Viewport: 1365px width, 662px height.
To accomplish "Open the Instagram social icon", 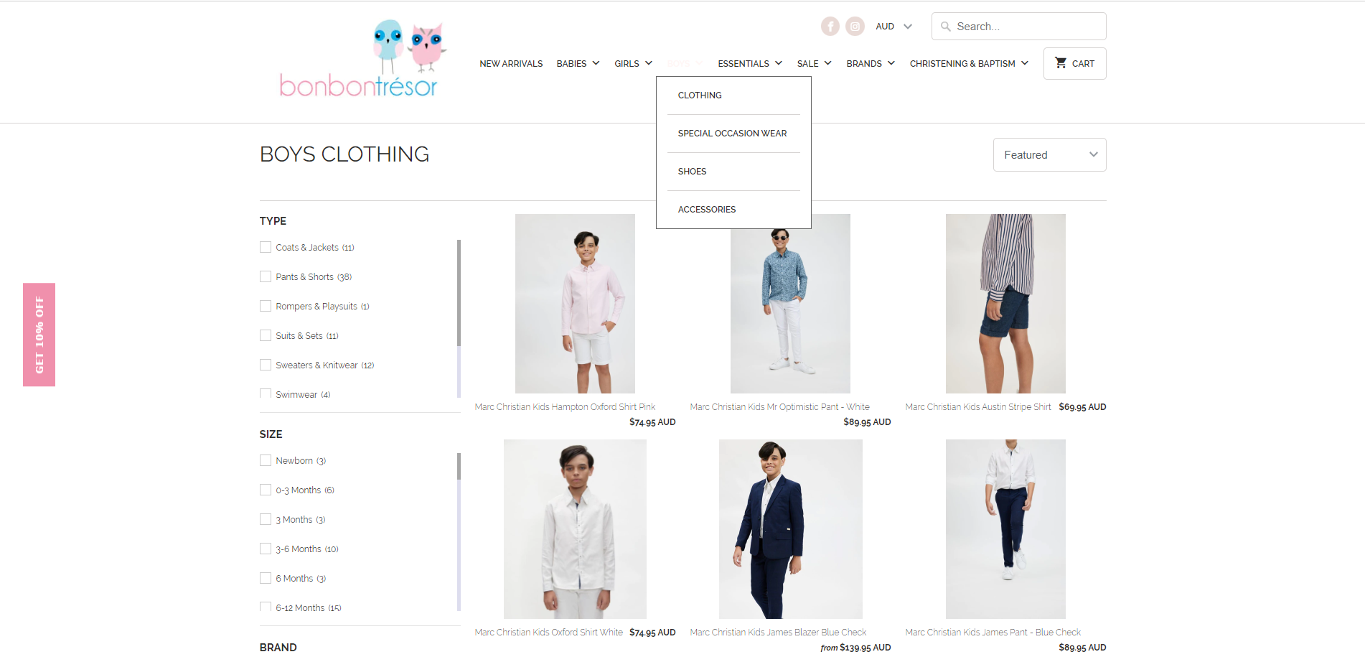I will point(855,27).
